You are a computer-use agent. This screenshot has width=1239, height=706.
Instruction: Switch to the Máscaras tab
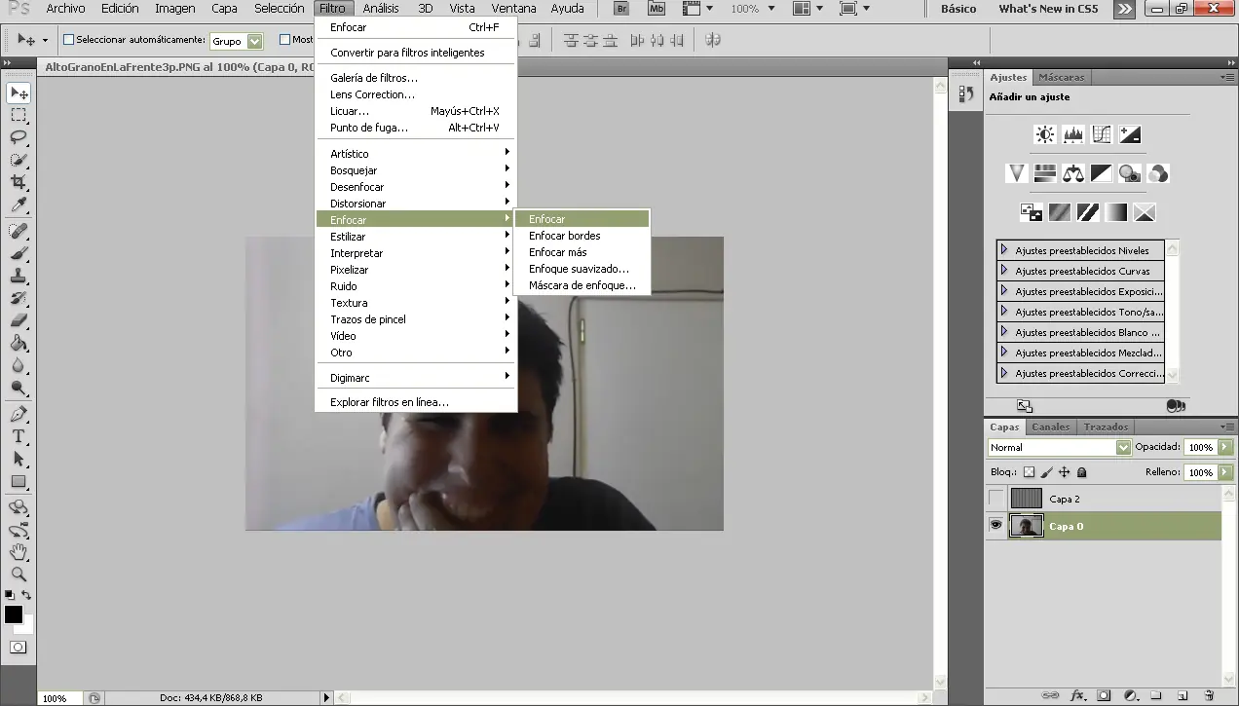(x=1061, y=77)
